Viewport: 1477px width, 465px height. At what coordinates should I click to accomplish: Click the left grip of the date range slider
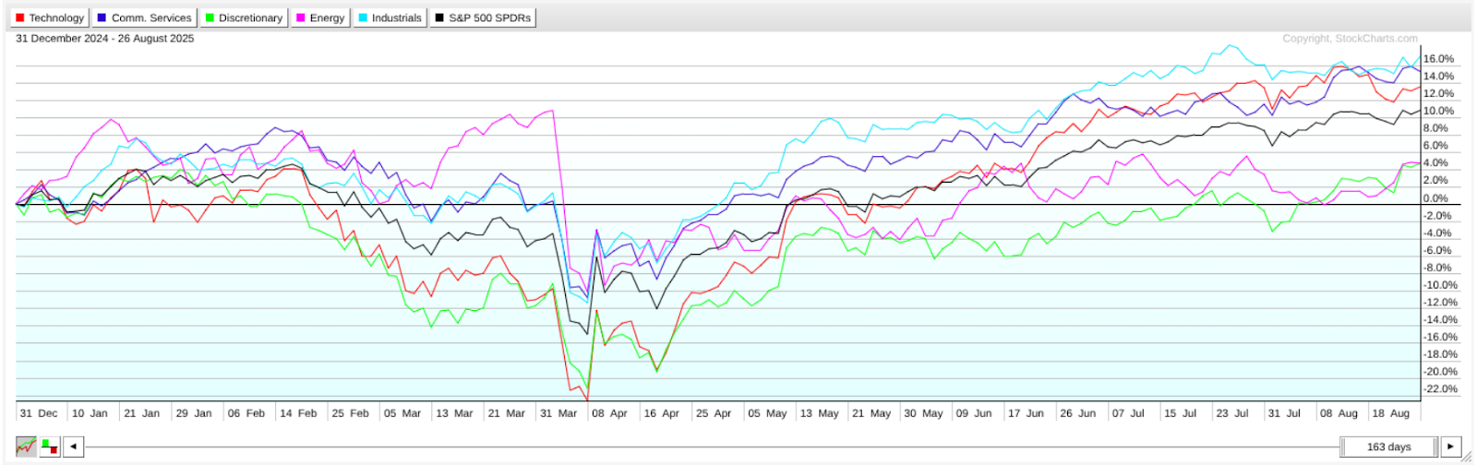[1343, 447]
